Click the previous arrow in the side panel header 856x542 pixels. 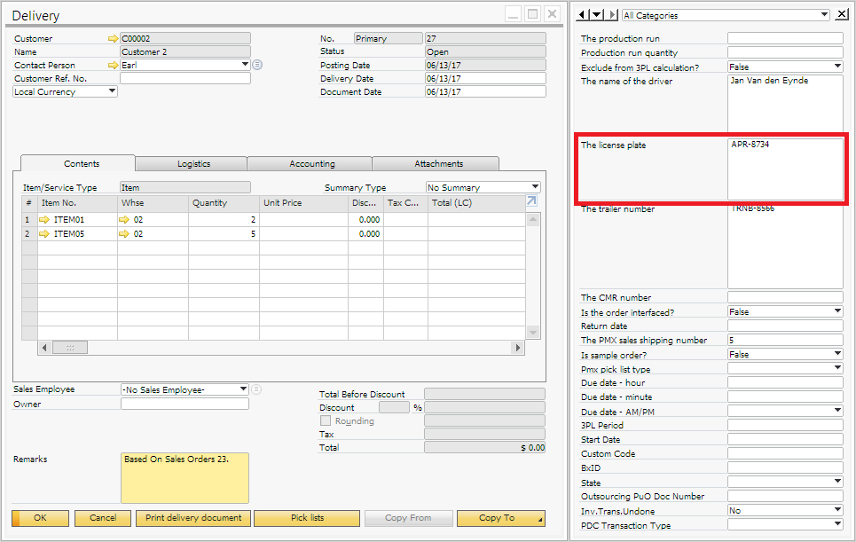(x=581, y=15)
